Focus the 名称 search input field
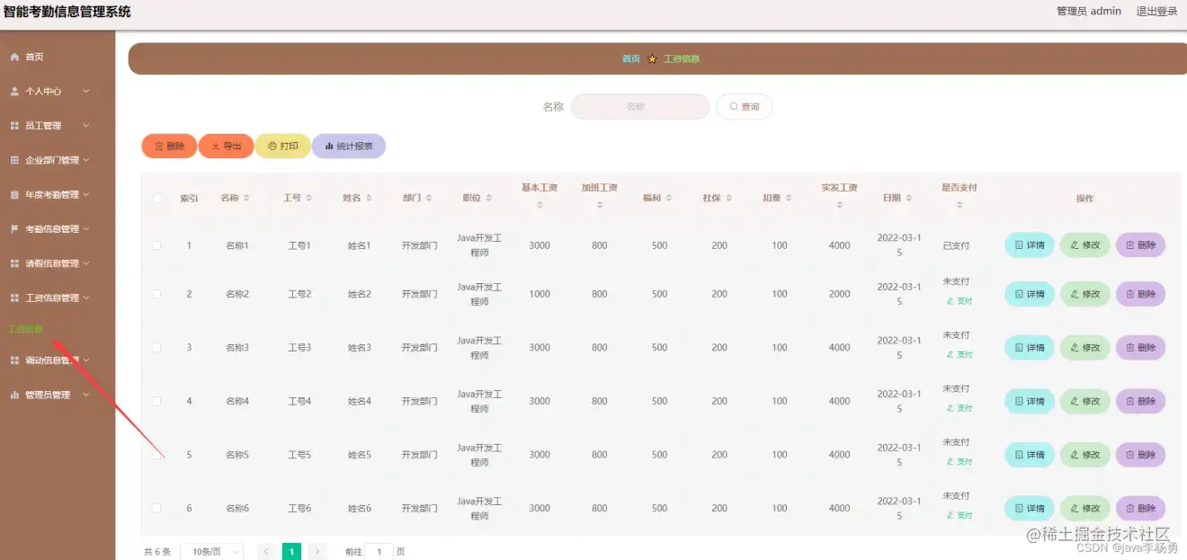The width and height of the screenshot is (1187, 560). 640,106
